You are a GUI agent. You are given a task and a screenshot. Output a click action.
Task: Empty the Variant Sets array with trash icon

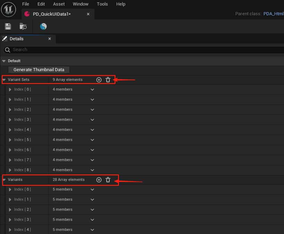108,80
